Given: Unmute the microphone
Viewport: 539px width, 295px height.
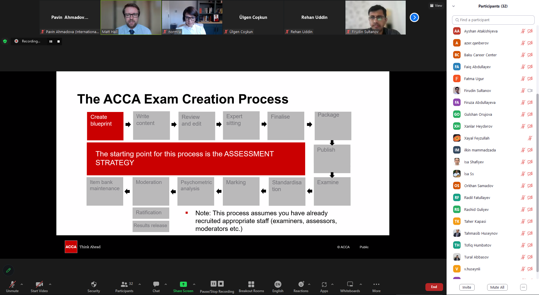Looking at the screenshot, I should click(x=12, y=284).
